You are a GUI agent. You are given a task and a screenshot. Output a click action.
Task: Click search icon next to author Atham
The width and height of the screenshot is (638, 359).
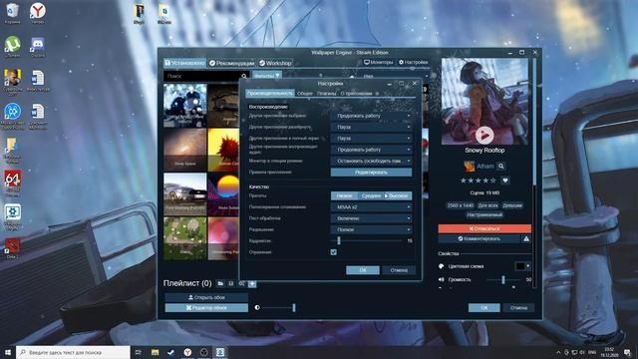point(501,167)
